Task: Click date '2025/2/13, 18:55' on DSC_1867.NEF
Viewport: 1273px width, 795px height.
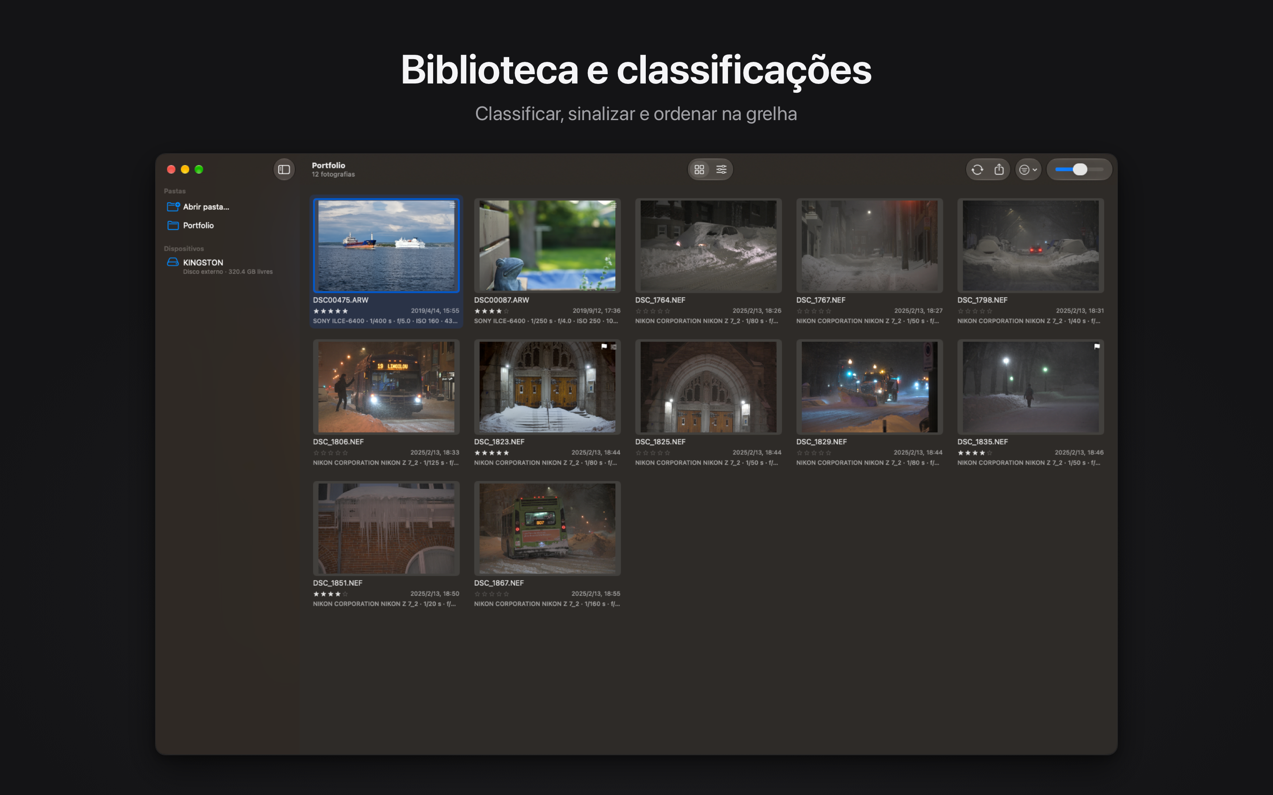Action: (595, 594)
